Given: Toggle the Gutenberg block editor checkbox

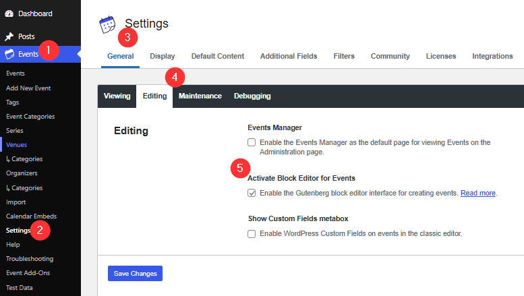Looking at the screenshot, I should pyautogui.click(x=252, y=193).
